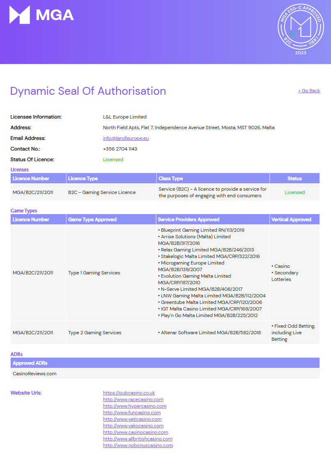331x454 pixels.
Task: Open the funcasino.com website link
Action: point(132,413)
